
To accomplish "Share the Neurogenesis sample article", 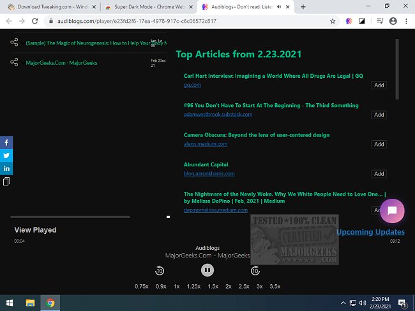I will (14, 42).
